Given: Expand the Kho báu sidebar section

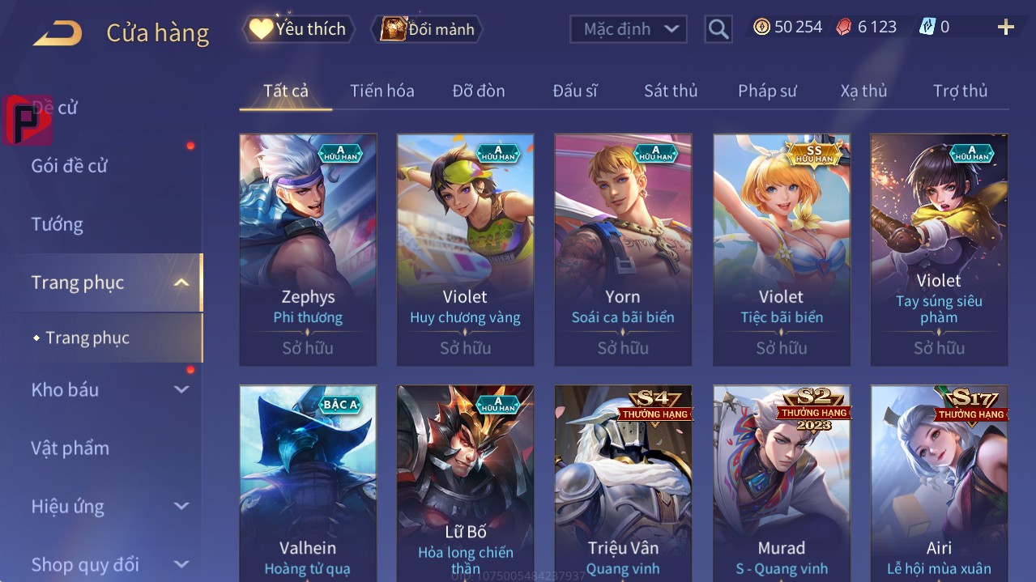Looking at the screenshot, I should pos(181,389).
